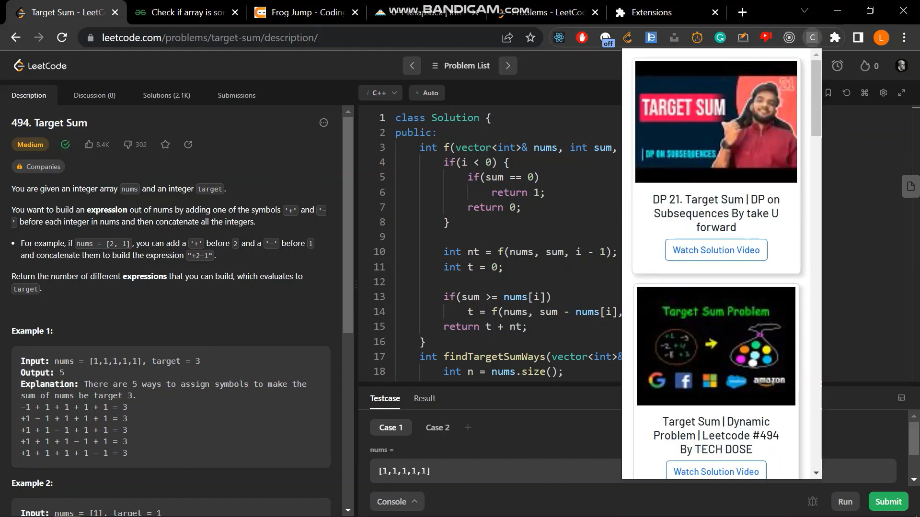Switch to Solutions (2.1K) tab

pyautogui.click(x=166, y=95)
